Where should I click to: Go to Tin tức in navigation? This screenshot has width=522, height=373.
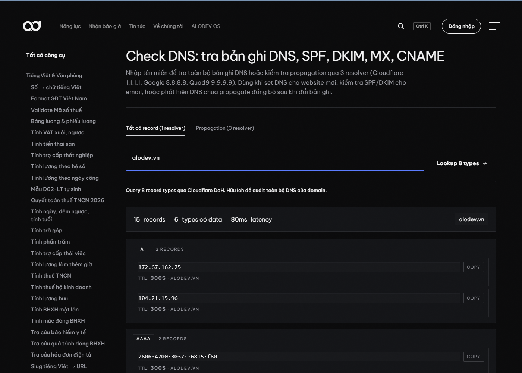pyautogui.click(x=137, y=26)
